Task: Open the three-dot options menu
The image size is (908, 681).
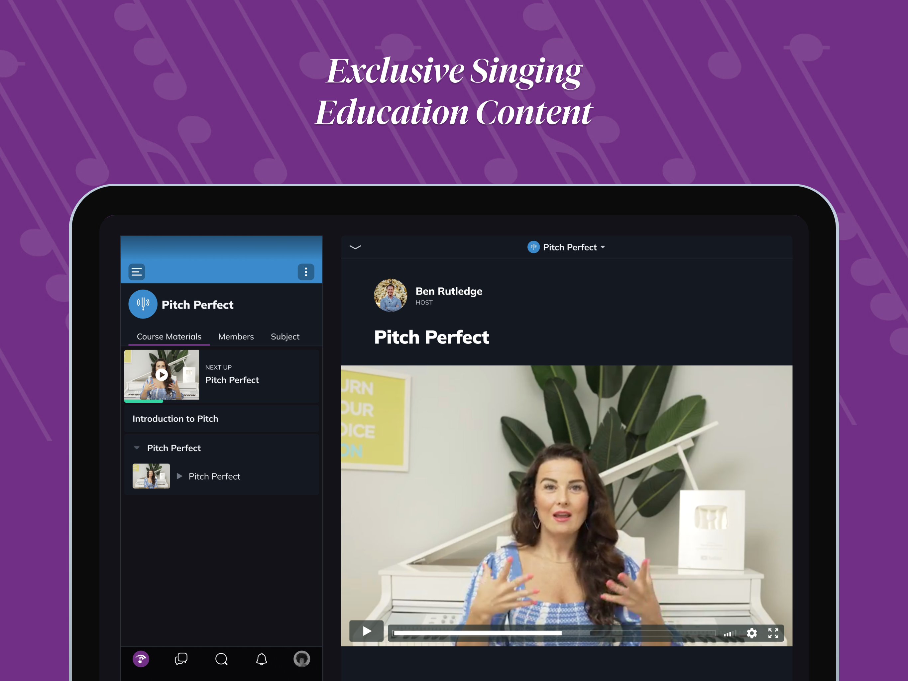Action: pyautogui.click(x=306, y=271)
